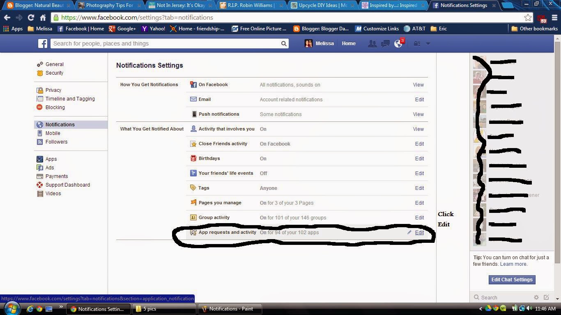This screenshot has height=315, width=561.
Task: Open General settings in the sidebar
Action: pyautogui.click(x=54, y=64)
